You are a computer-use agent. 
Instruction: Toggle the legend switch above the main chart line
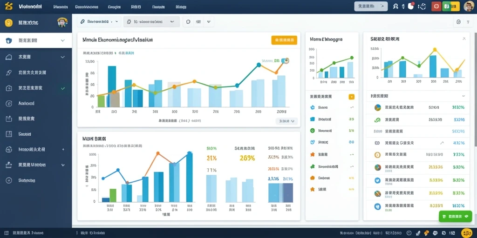[x=286, y=61]
